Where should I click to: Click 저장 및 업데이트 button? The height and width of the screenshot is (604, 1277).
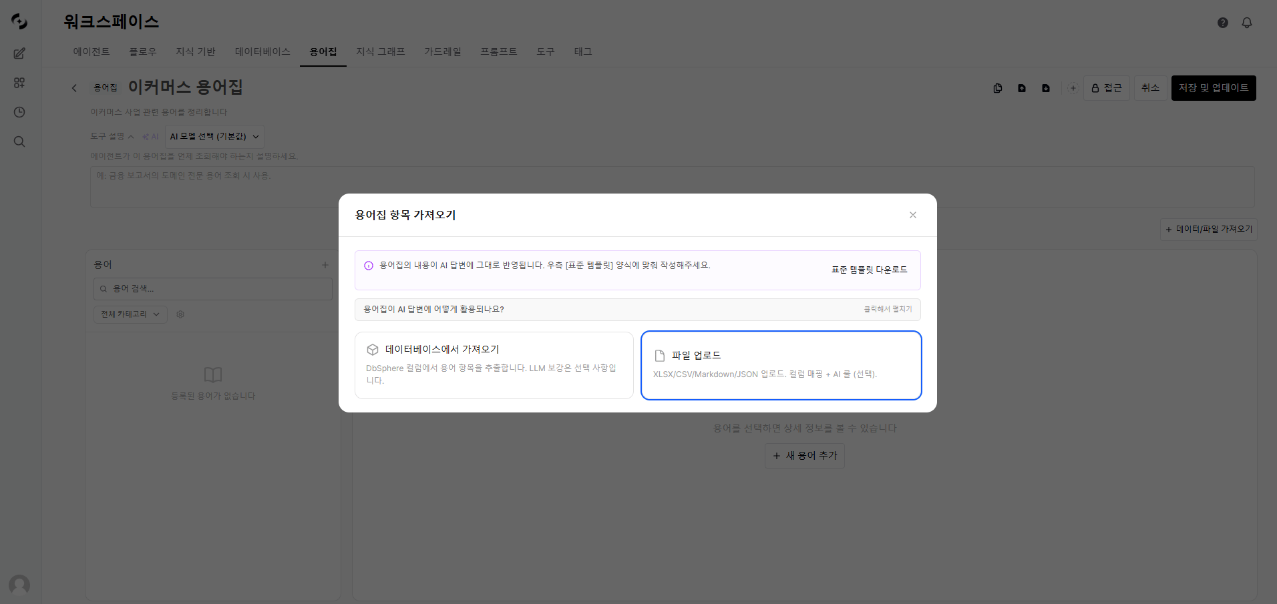[x=1214, y=88]
